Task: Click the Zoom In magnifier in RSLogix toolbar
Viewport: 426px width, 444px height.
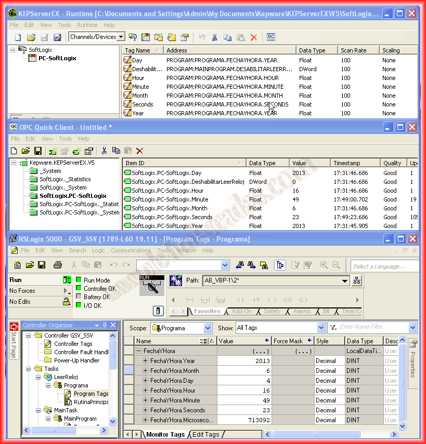Action: pyautogui.click(x=324, y=265)
